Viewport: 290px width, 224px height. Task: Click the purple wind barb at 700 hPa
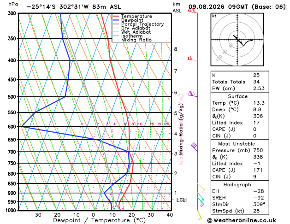click(x=195, y=147)
